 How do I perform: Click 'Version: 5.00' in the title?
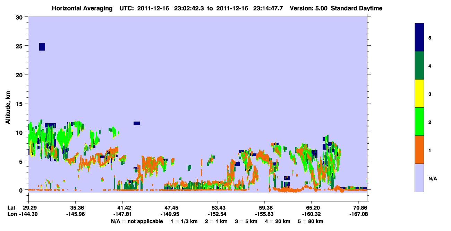tap(309, 8)
